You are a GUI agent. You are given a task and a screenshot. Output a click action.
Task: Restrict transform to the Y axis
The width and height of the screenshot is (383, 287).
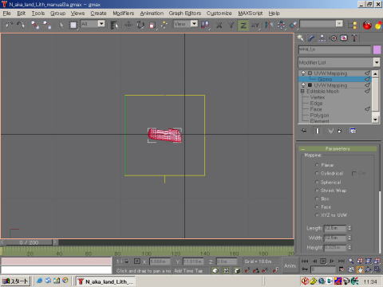pos(231,26)
